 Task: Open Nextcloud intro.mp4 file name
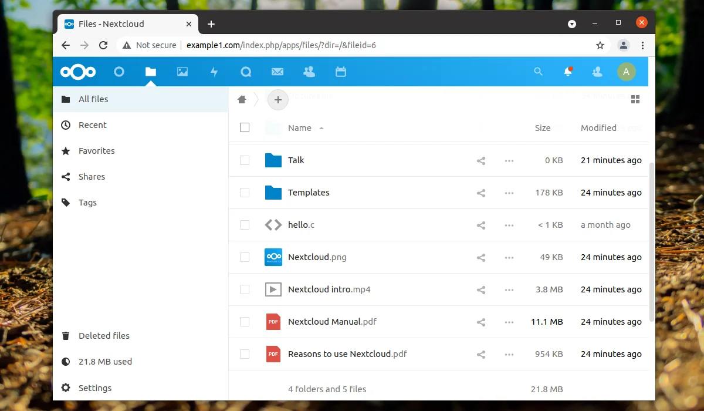pyautogui.click(x=329, y=289)
